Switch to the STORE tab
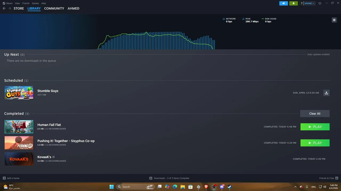 tap(19, 8)
